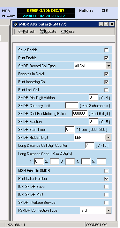Click the Update toolbar button label

tap(51, 32)
